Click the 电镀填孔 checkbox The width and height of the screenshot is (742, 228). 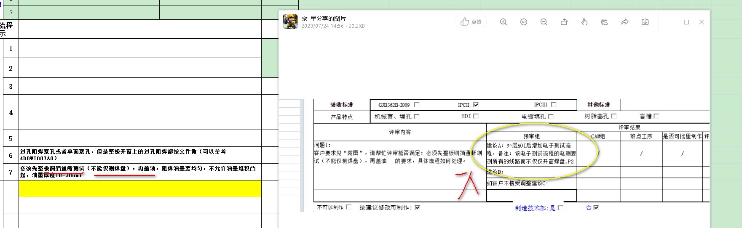(551, 117)
